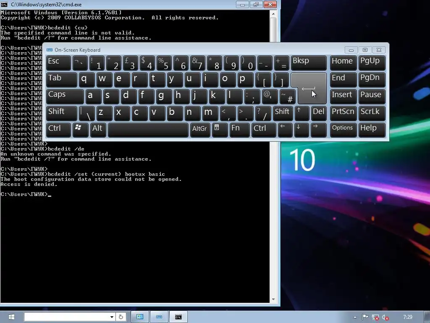Click the space bar key
The width and height of the screenshot is (430, 323).
148,130
